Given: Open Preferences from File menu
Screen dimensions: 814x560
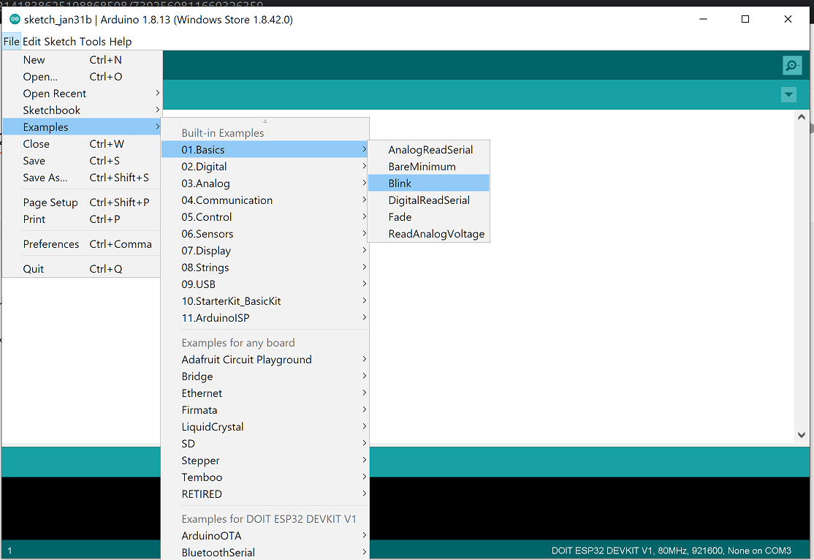Looking at the screenshot, I should [x=82, y=244].
